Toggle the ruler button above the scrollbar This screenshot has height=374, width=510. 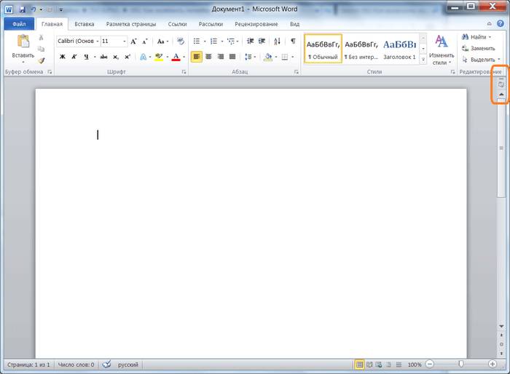tap(501, 84)
